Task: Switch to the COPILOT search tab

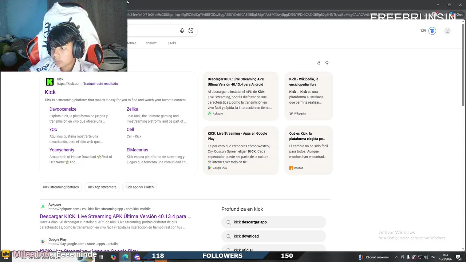Action: pyautogui.click(x=151, y=43)
